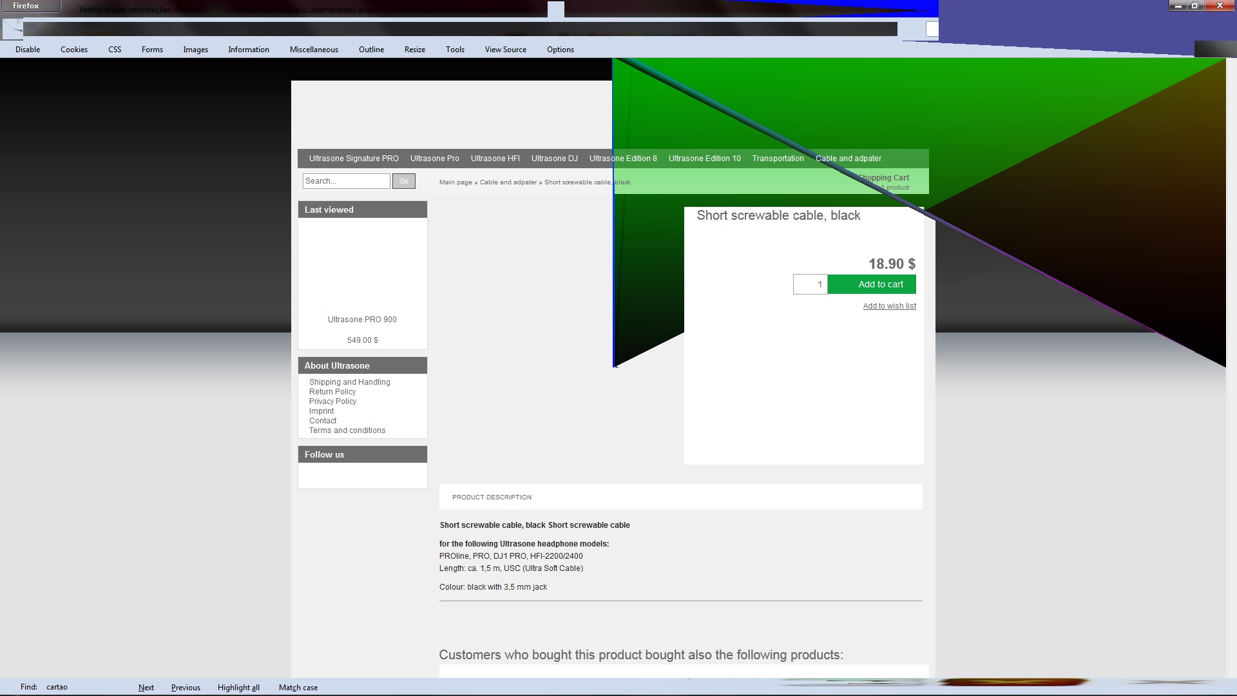Go to Ultrasone Edition 10 category
1237x696 pixels.
705,159
